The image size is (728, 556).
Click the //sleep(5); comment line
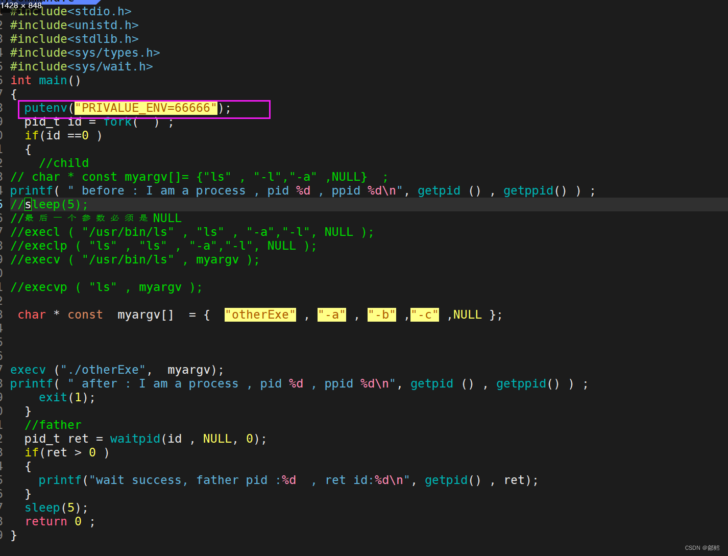click(49, 204)
